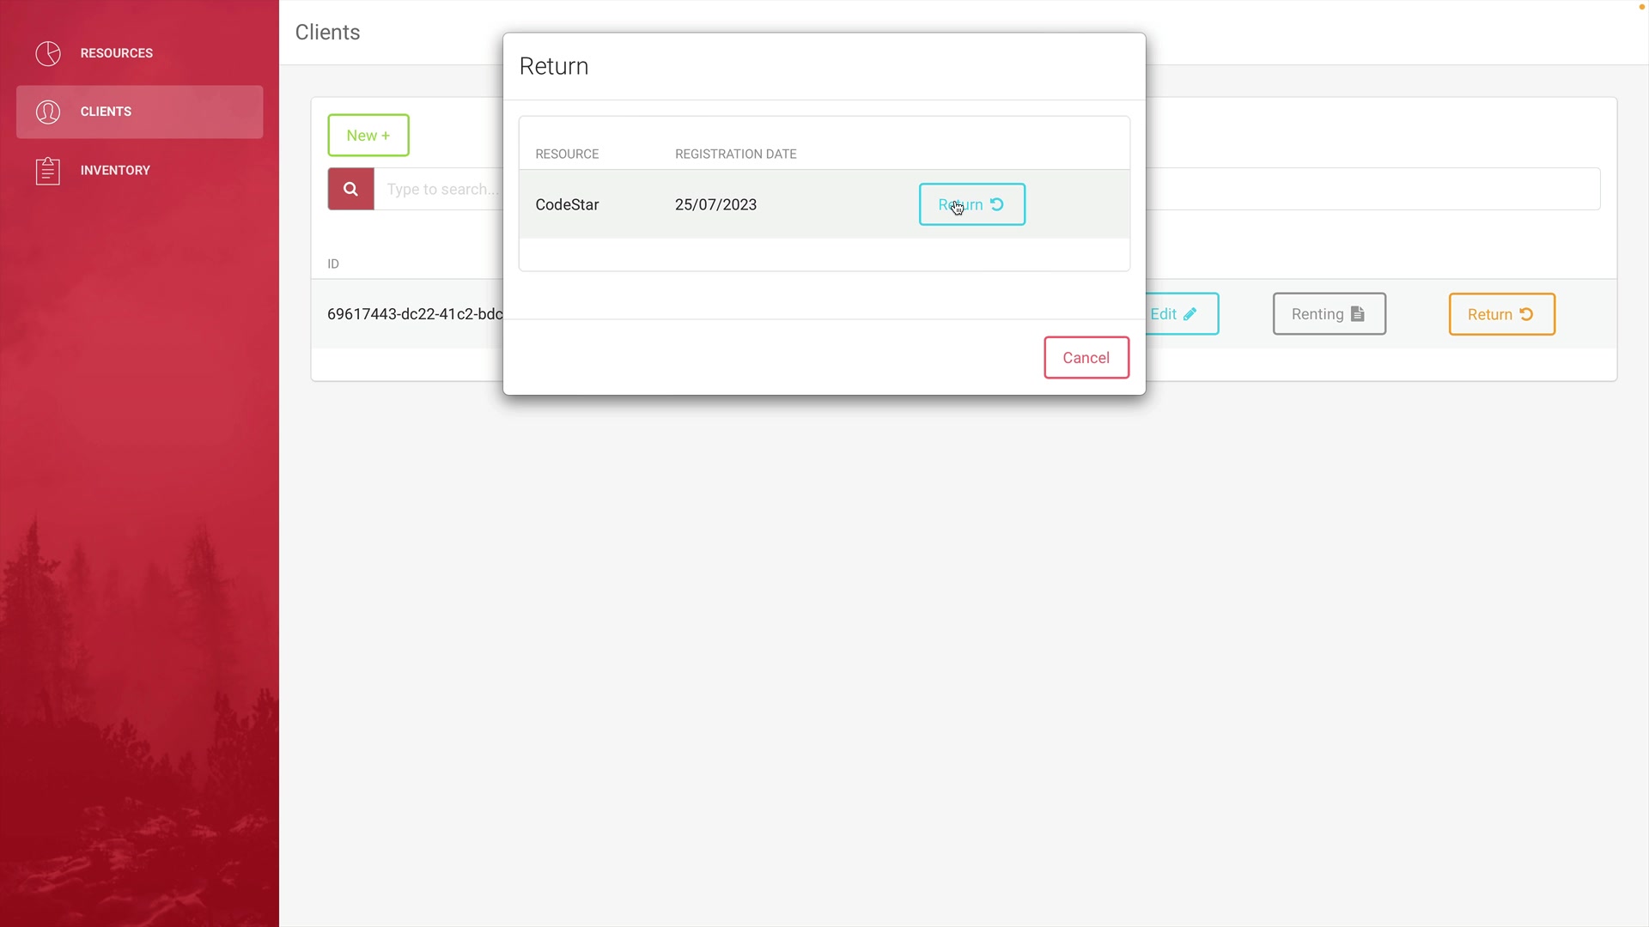The height and width of the screenshot is (927, 1649).
Task: Click the Registration Date column header
Action: tap(735, 154)
